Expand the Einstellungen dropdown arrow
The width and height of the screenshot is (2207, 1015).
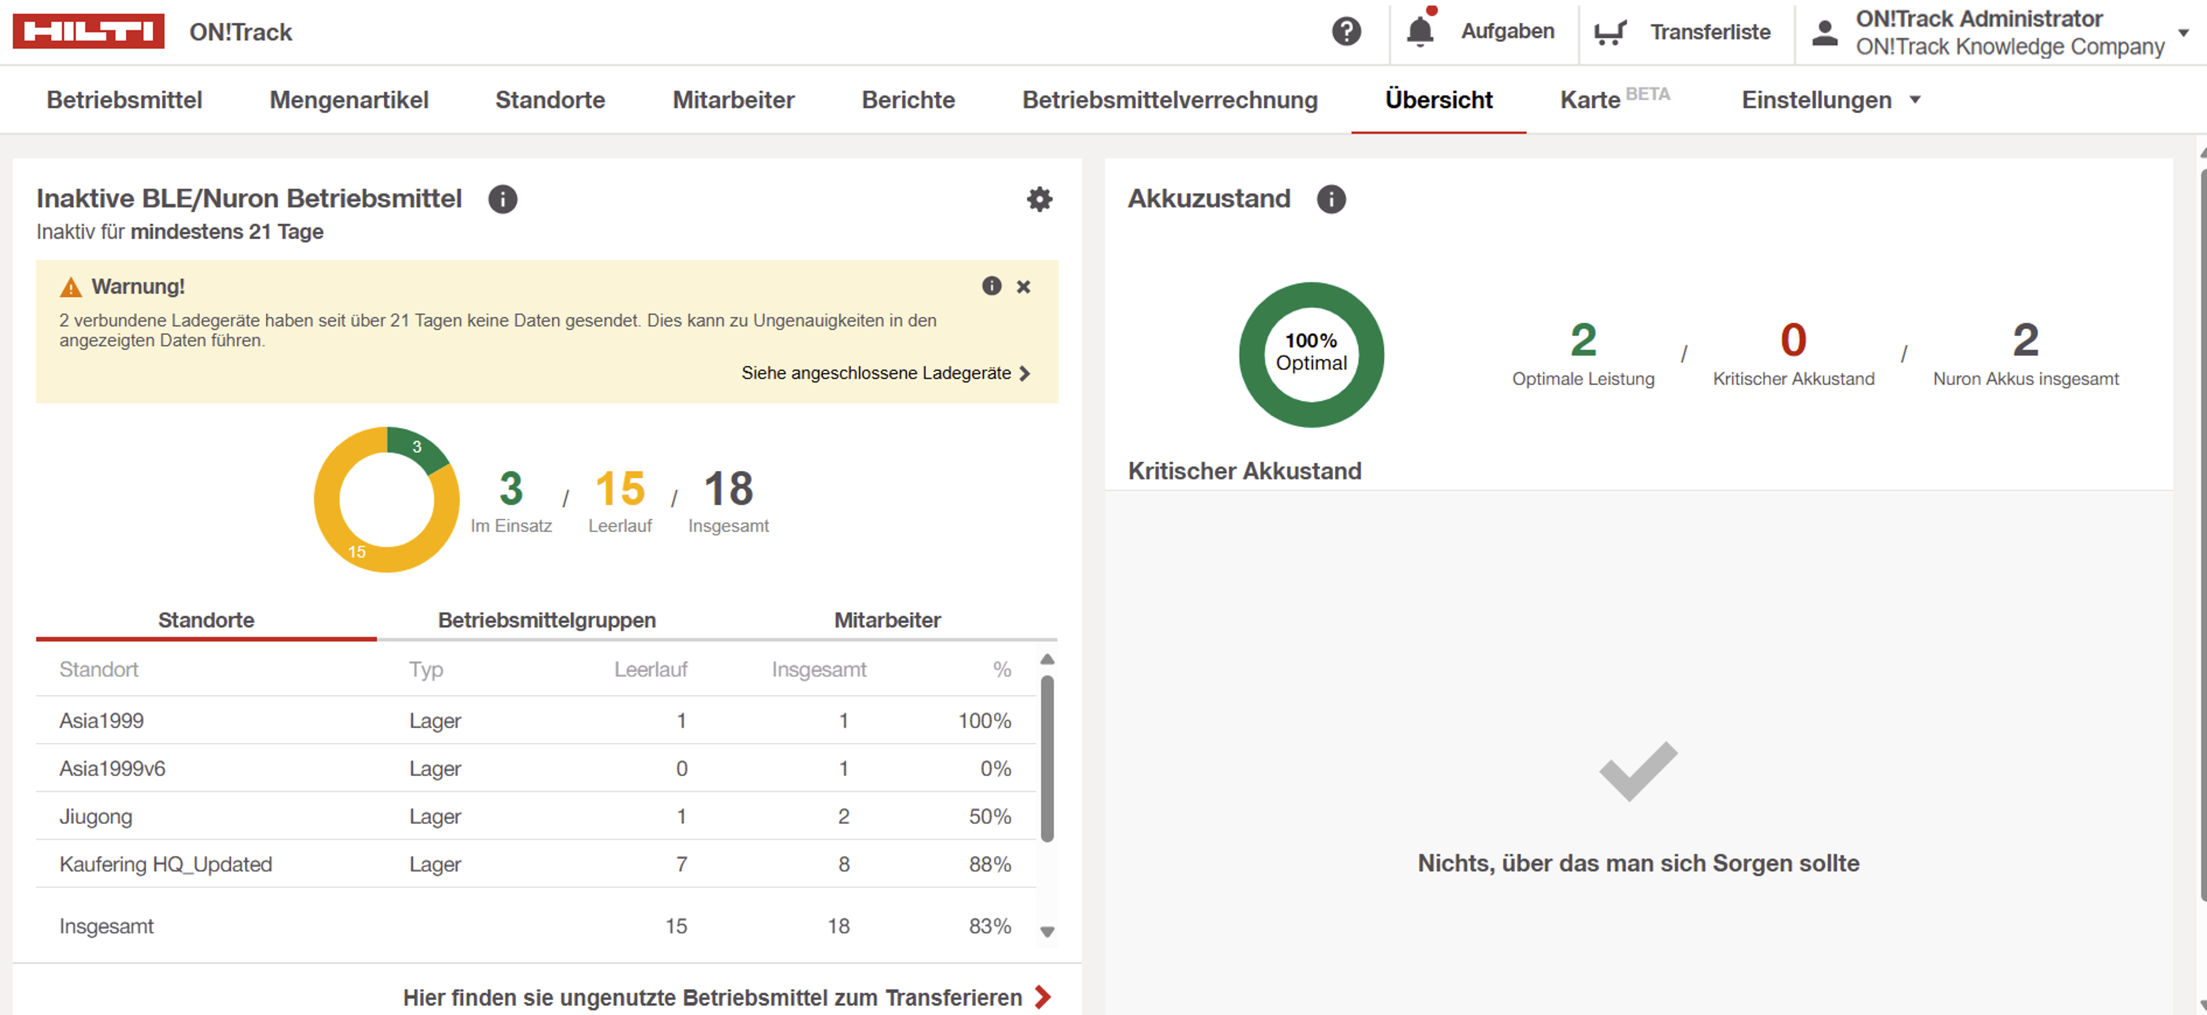(1915, 99)
